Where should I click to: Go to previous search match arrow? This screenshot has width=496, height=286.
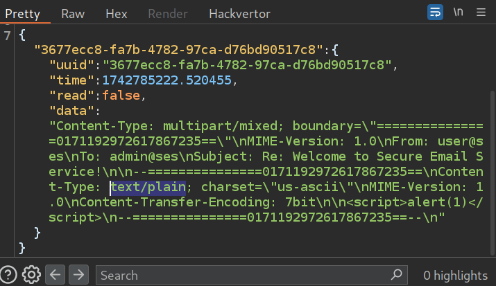(56, 275)
